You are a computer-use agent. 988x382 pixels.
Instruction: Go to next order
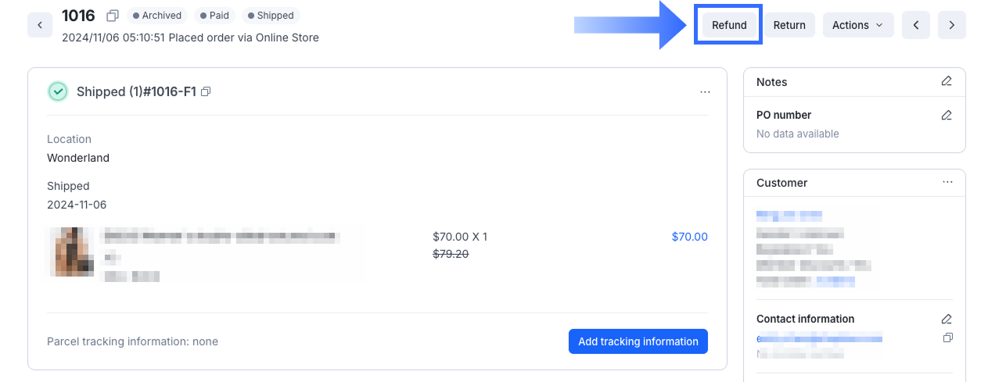coord(951,25)
